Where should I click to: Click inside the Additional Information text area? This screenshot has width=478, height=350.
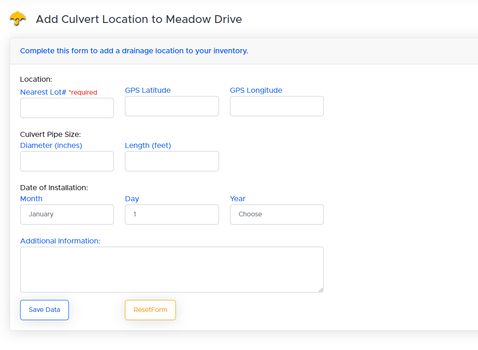click(x=172, y=269)
